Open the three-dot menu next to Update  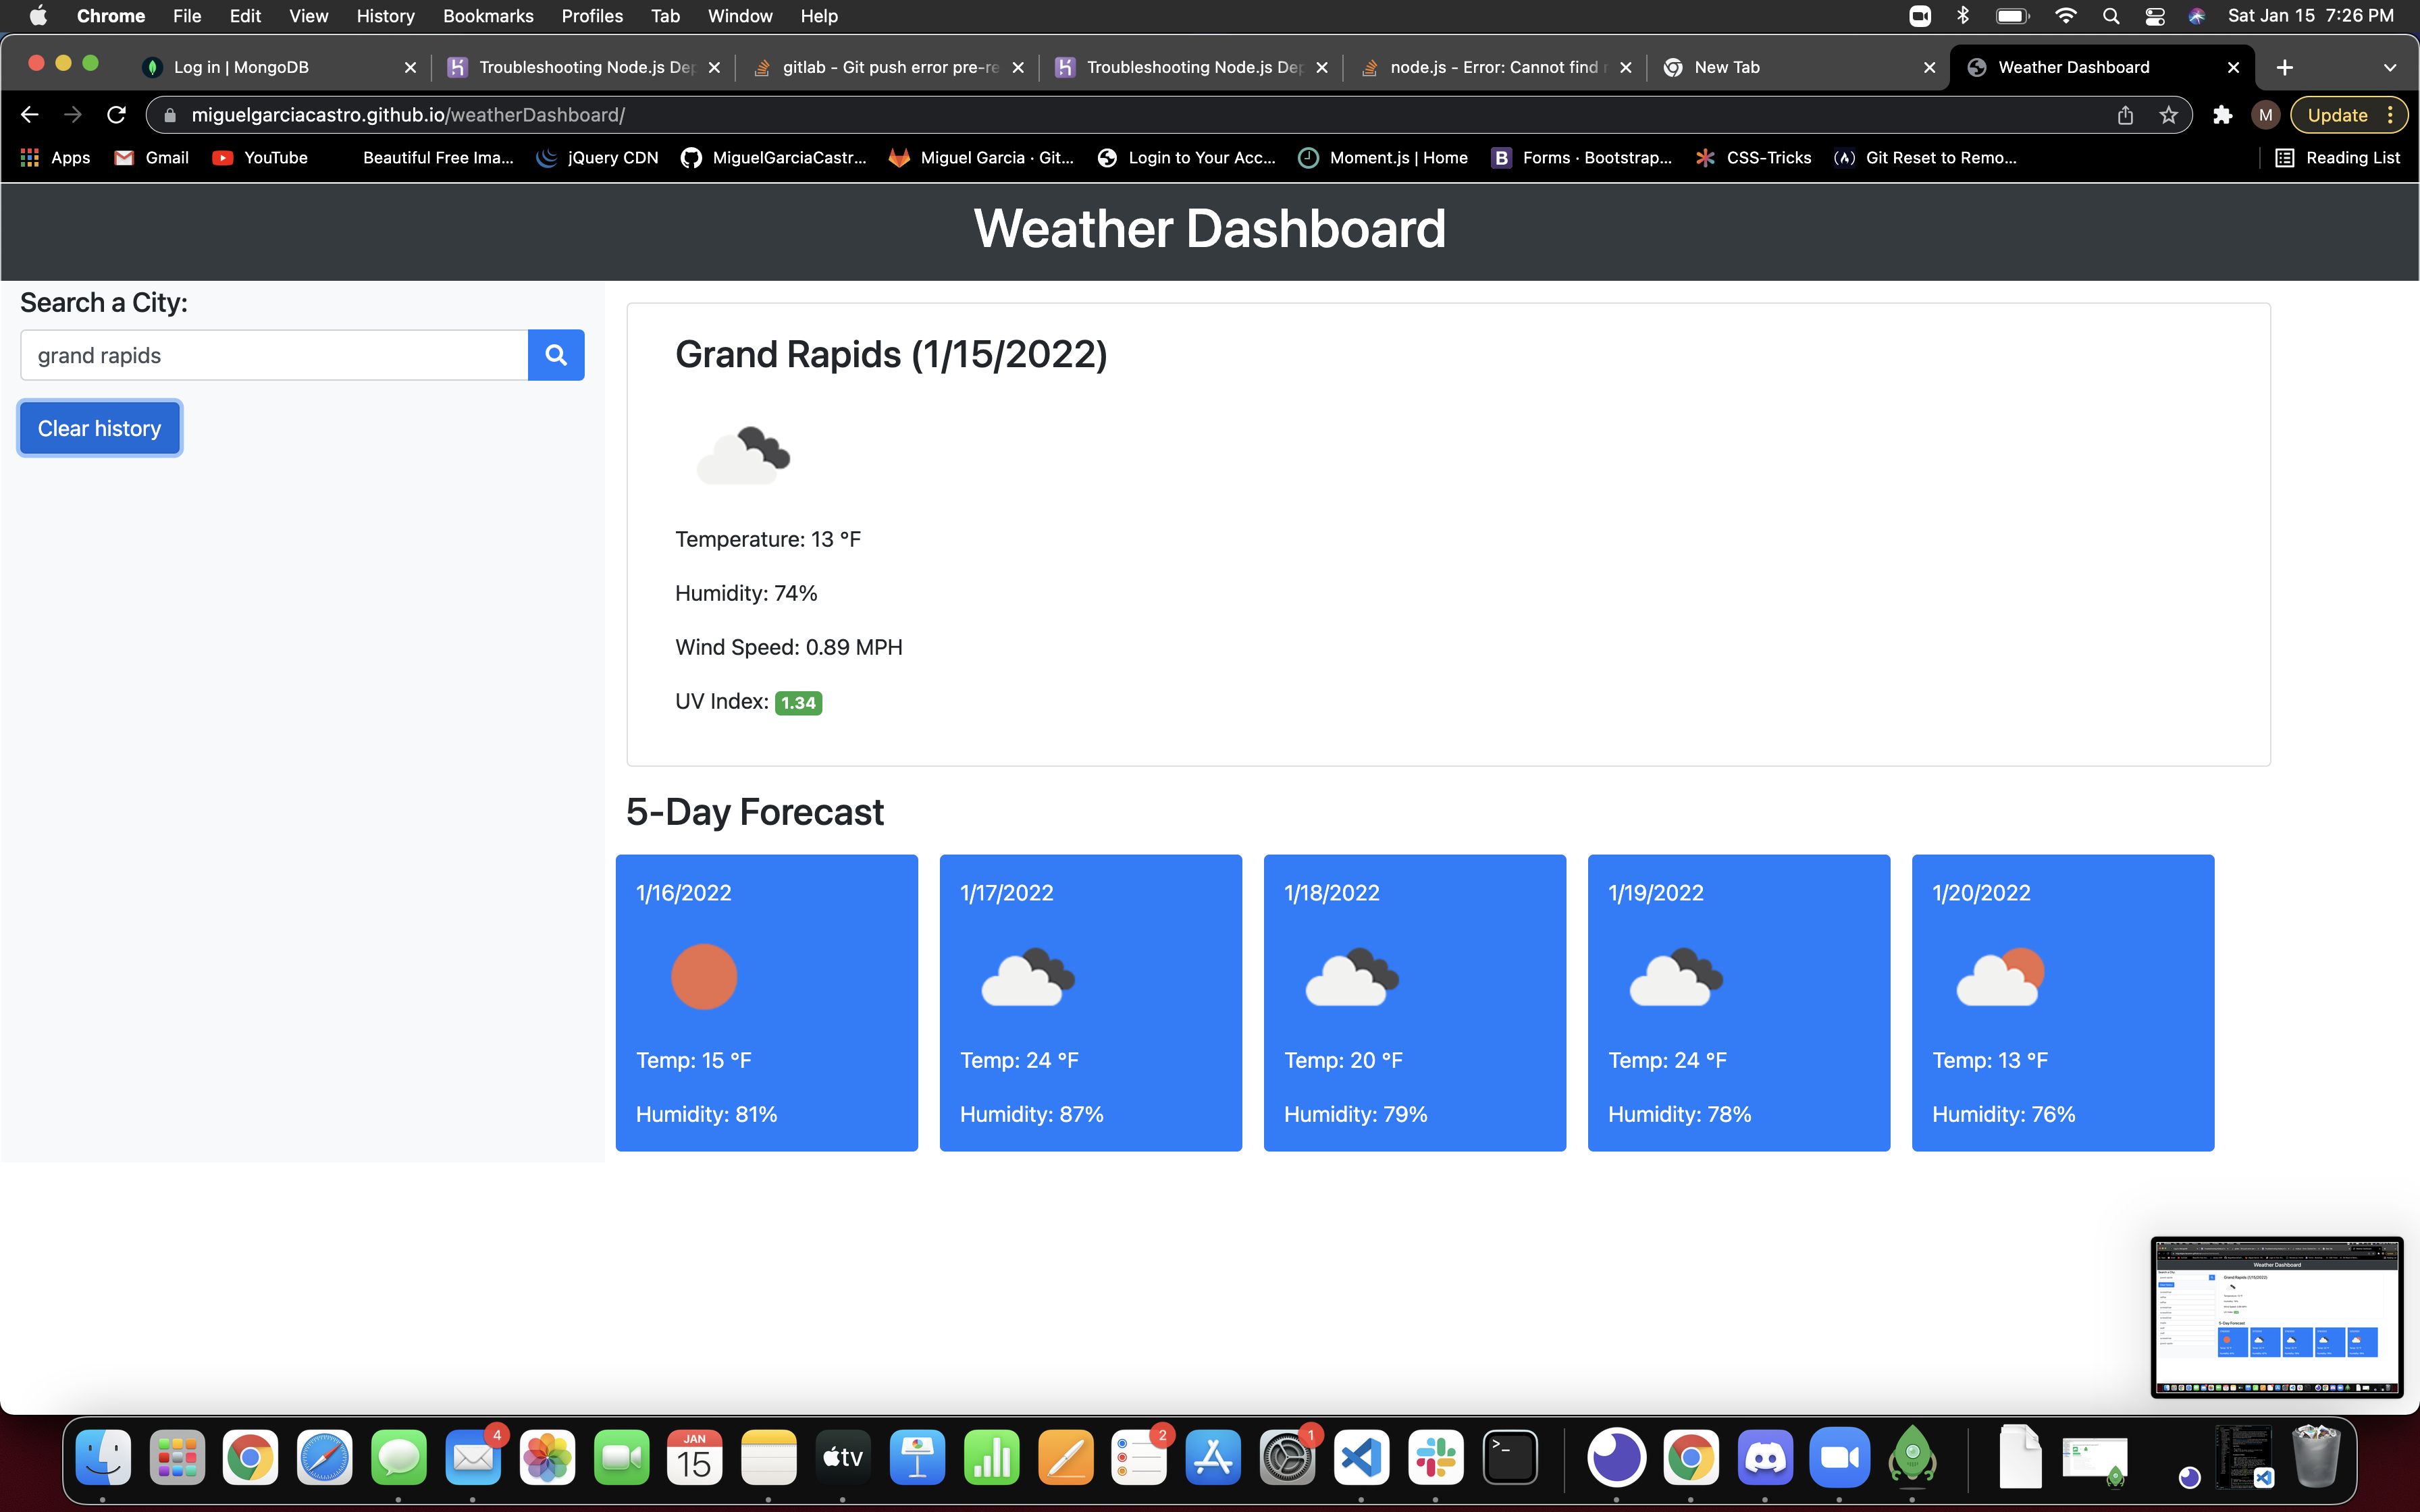click(2390, 114)
